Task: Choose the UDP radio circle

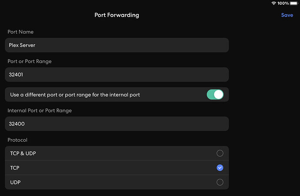Action: pyautogui.click(x=220, y=182)
